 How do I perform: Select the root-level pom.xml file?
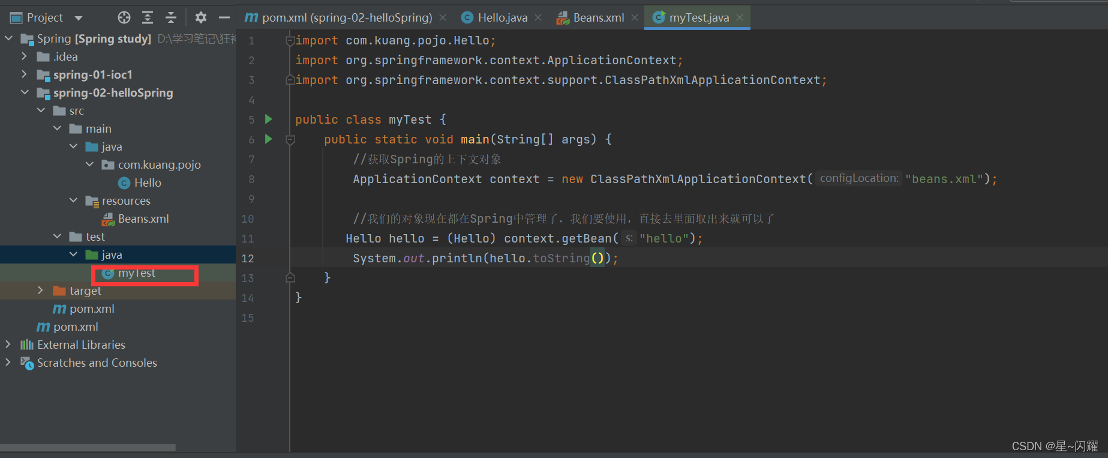pyautogui.click(x=76, y=327)
